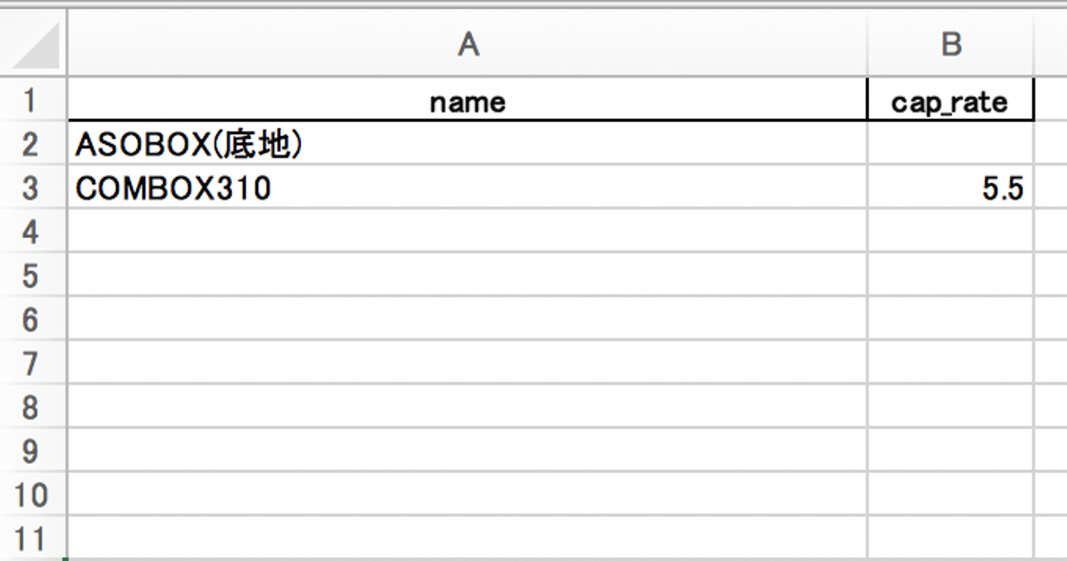Select row 8 header
Viewport: 1067px width, 561px height.
click(x=31, y=406)
